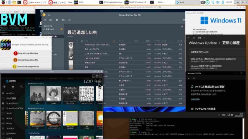The height and width of the screenshot is (139, 248).
Task: Click Download components in BVM
Action: tap(26, 66)
